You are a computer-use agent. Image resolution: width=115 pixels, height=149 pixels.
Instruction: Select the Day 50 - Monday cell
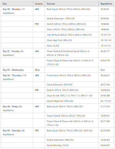pyautogui.click(x=17, y=11)
